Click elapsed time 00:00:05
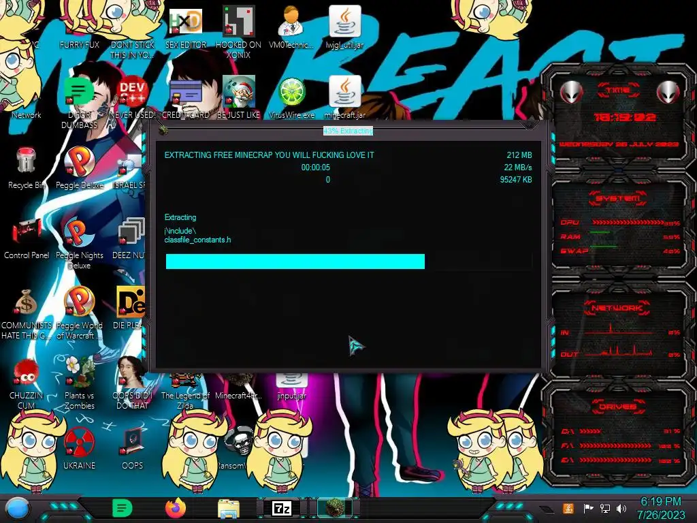Image resolution: width=697 pixels, height=523 pixels. (x=316, y=168)
